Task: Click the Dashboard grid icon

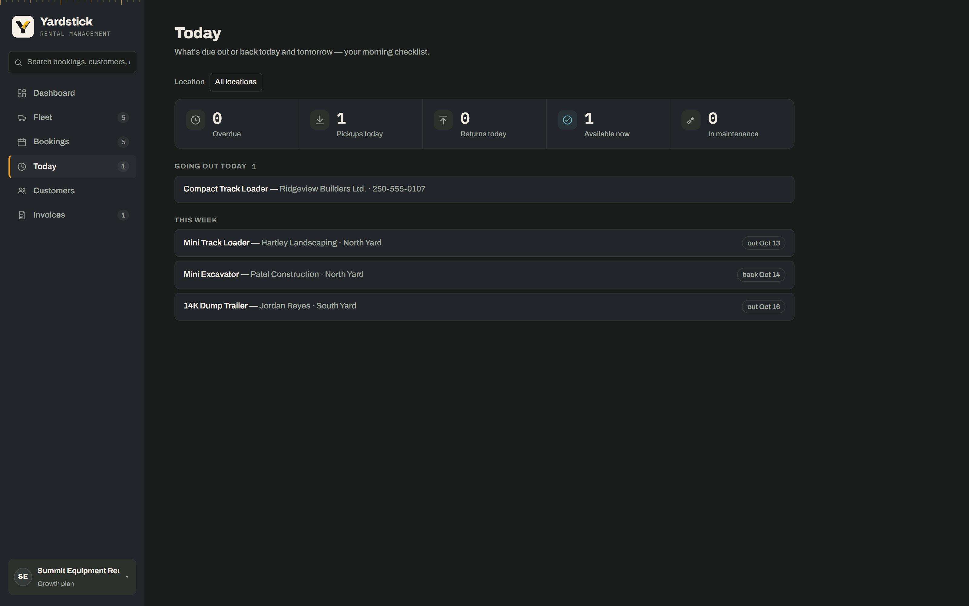Action: [21, 93]
